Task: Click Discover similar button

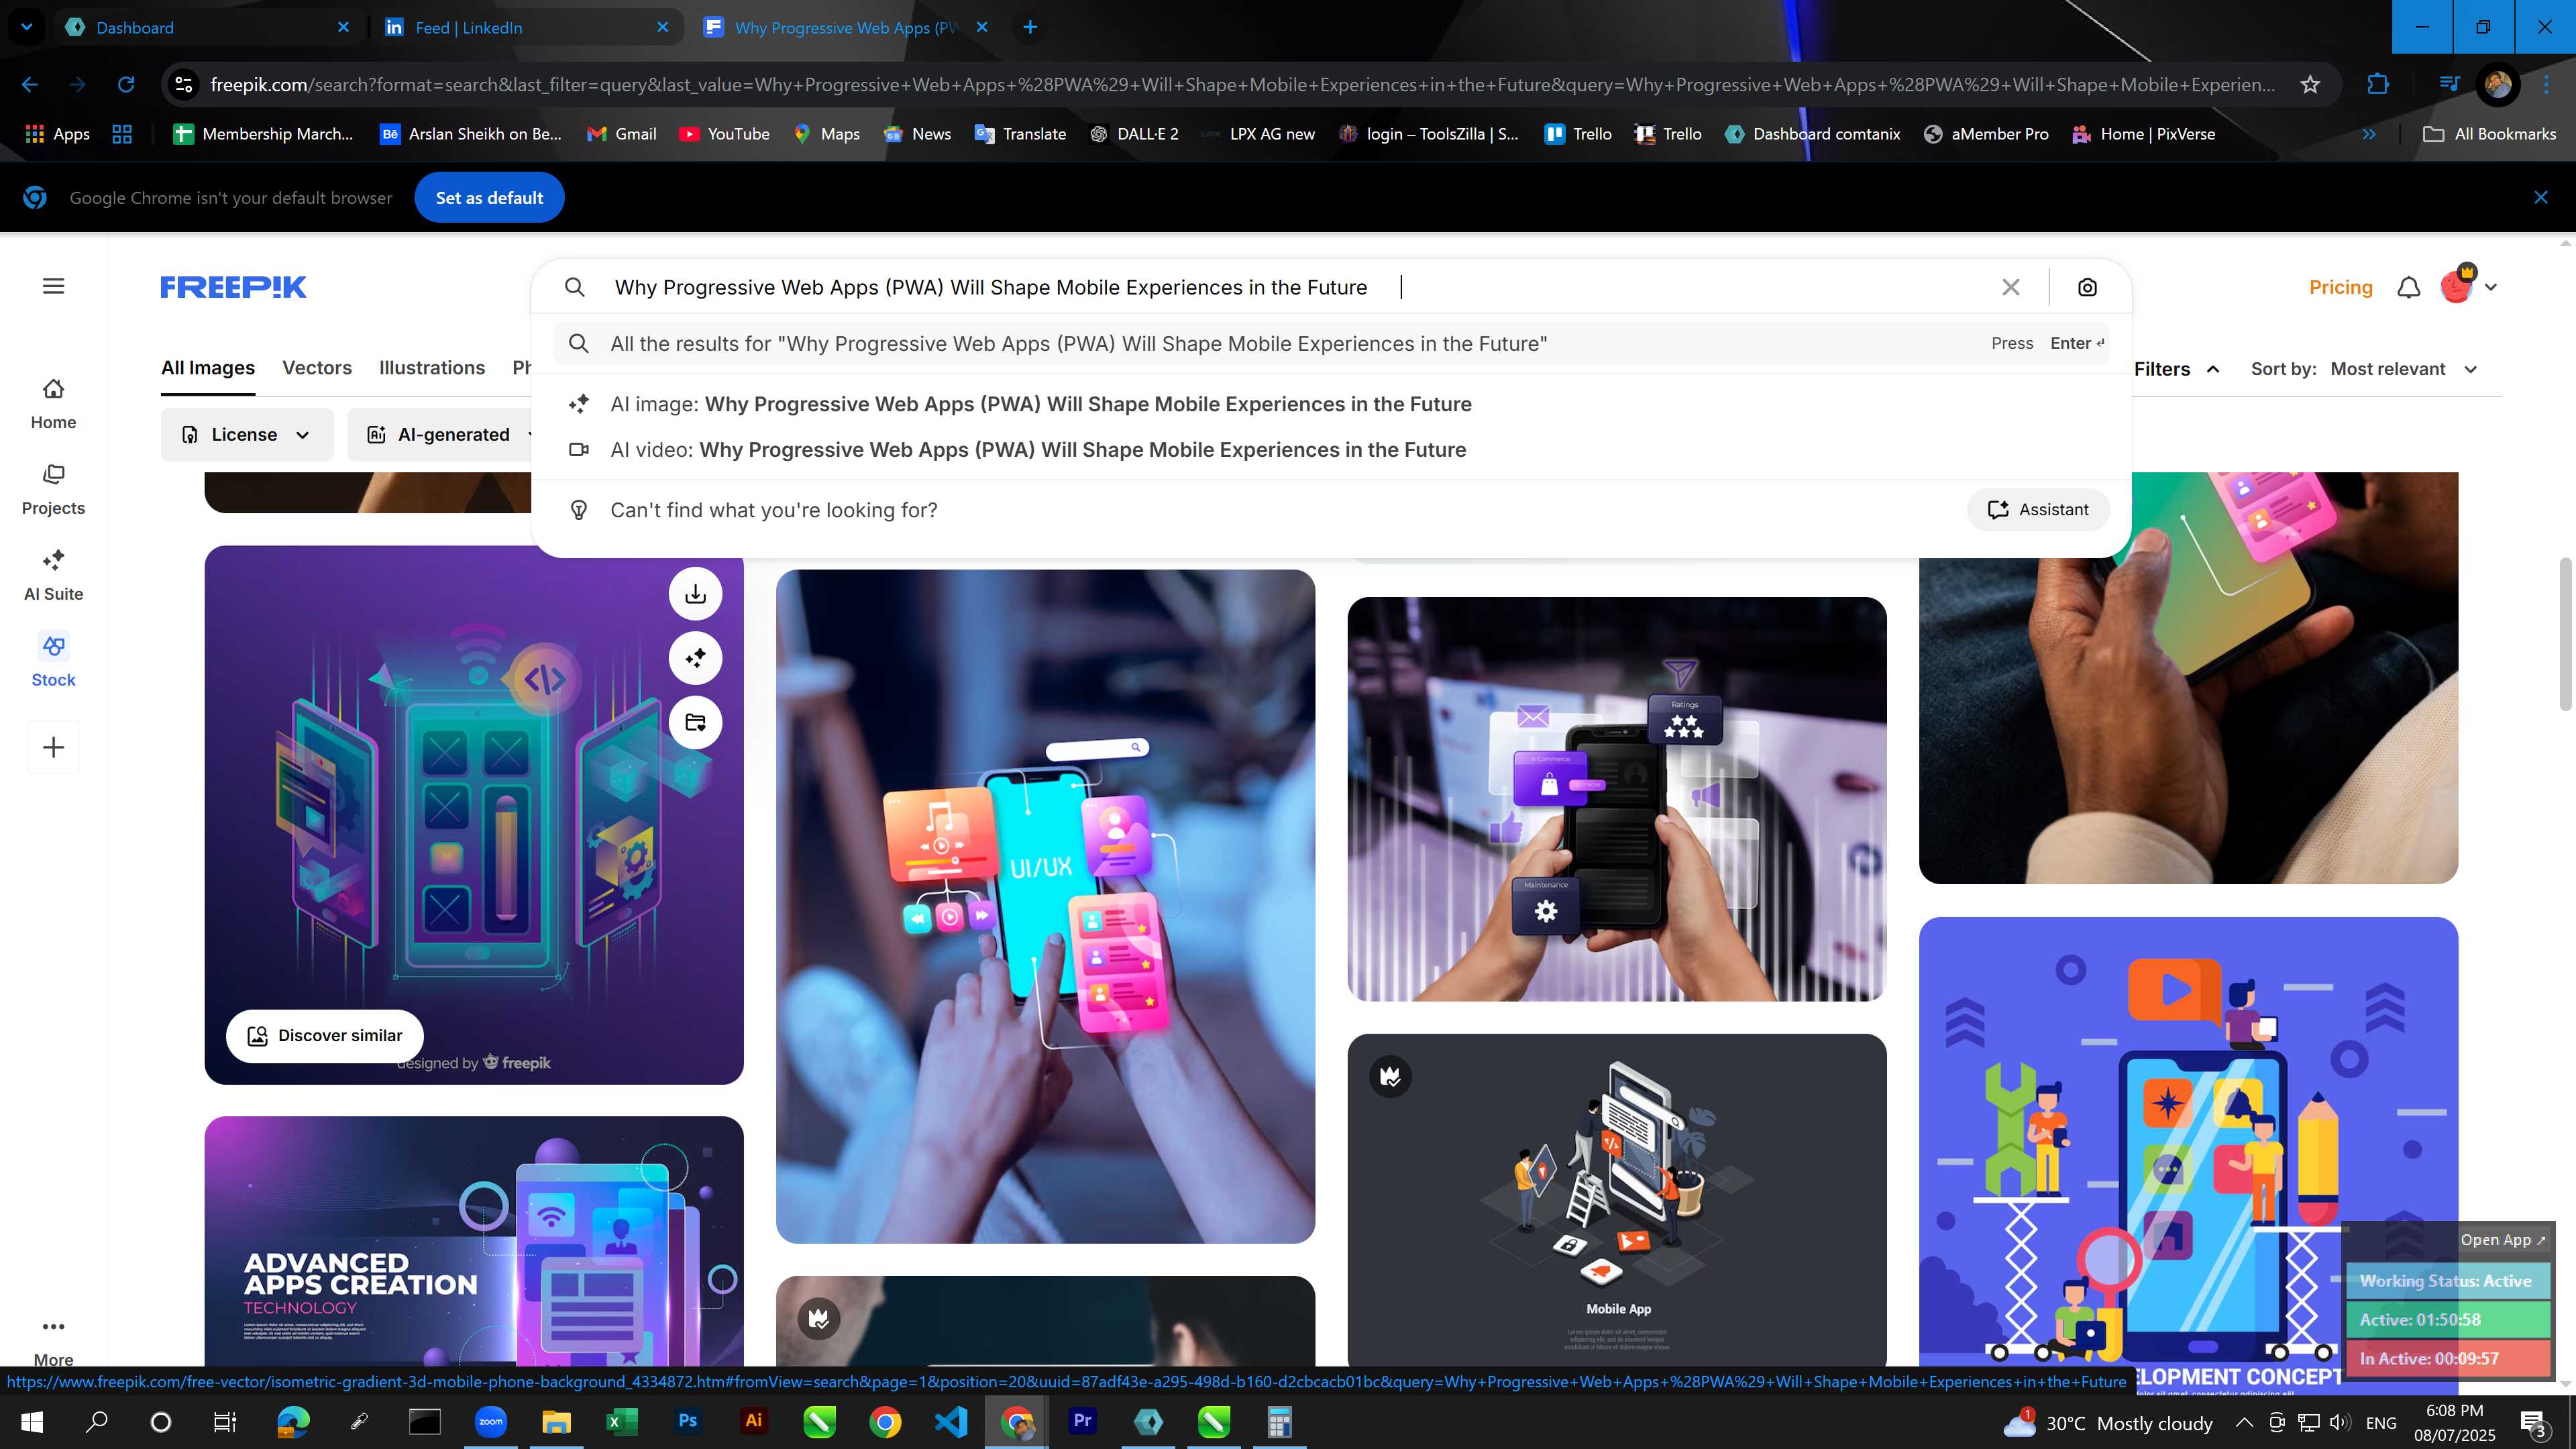Action: tap(324, 1036)
